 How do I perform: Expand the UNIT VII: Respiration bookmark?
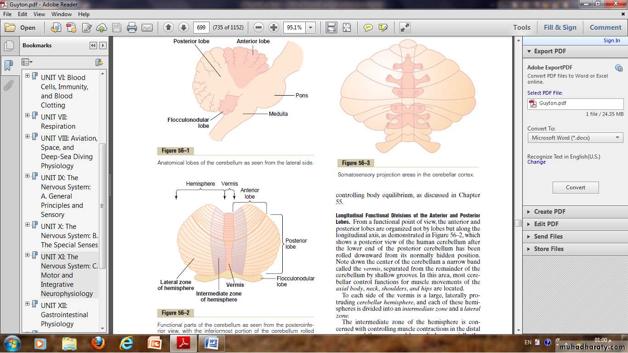(28, 115)
